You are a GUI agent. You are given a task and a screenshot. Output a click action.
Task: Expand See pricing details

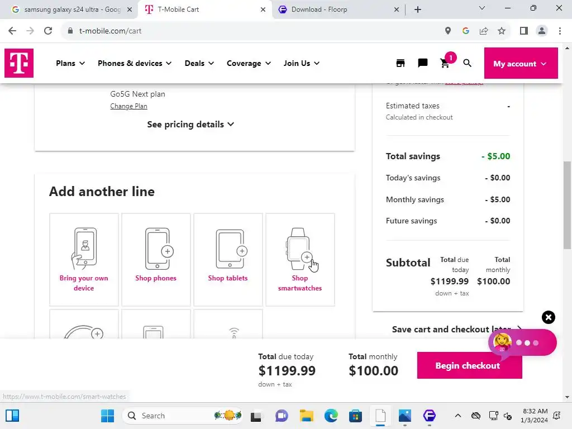click(x=190, y=125)
